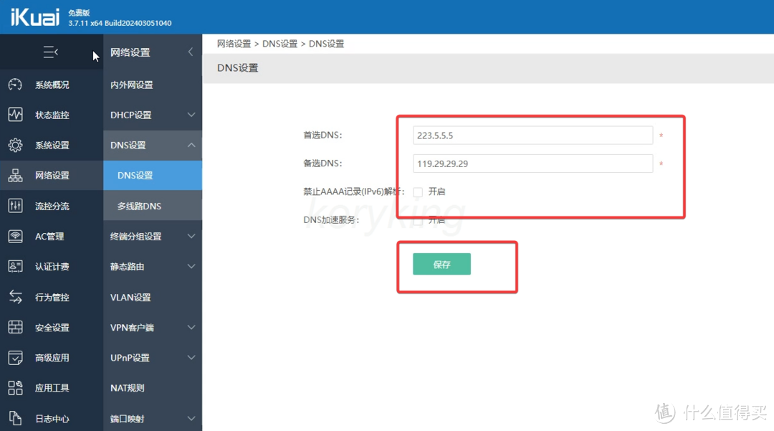Click the 保存 save button

tap(441, 264)
